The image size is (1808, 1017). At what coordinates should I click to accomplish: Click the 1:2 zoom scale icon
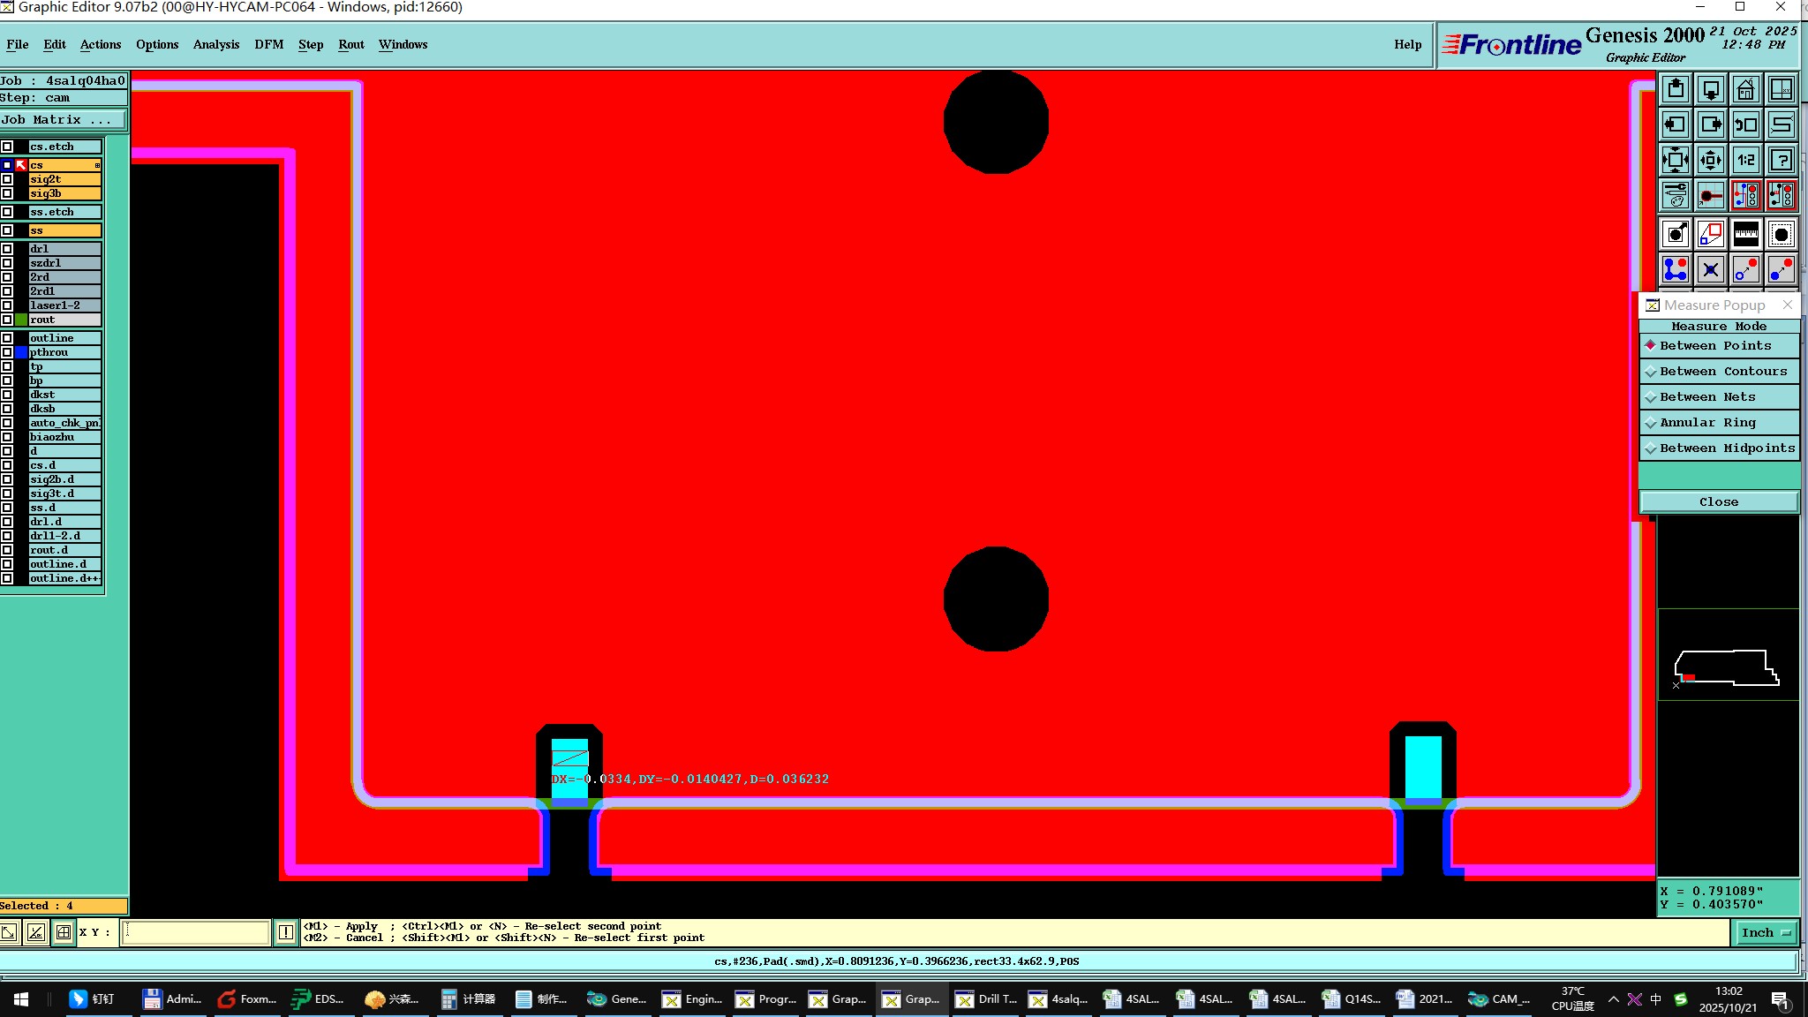tap(1745, 160)
